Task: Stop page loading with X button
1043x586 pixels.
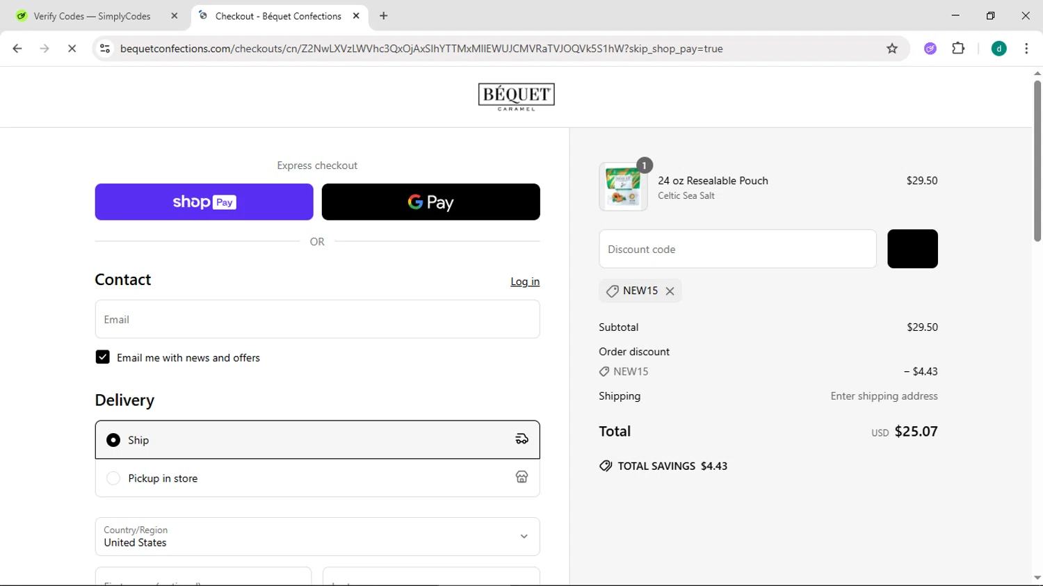Action: 72,49
